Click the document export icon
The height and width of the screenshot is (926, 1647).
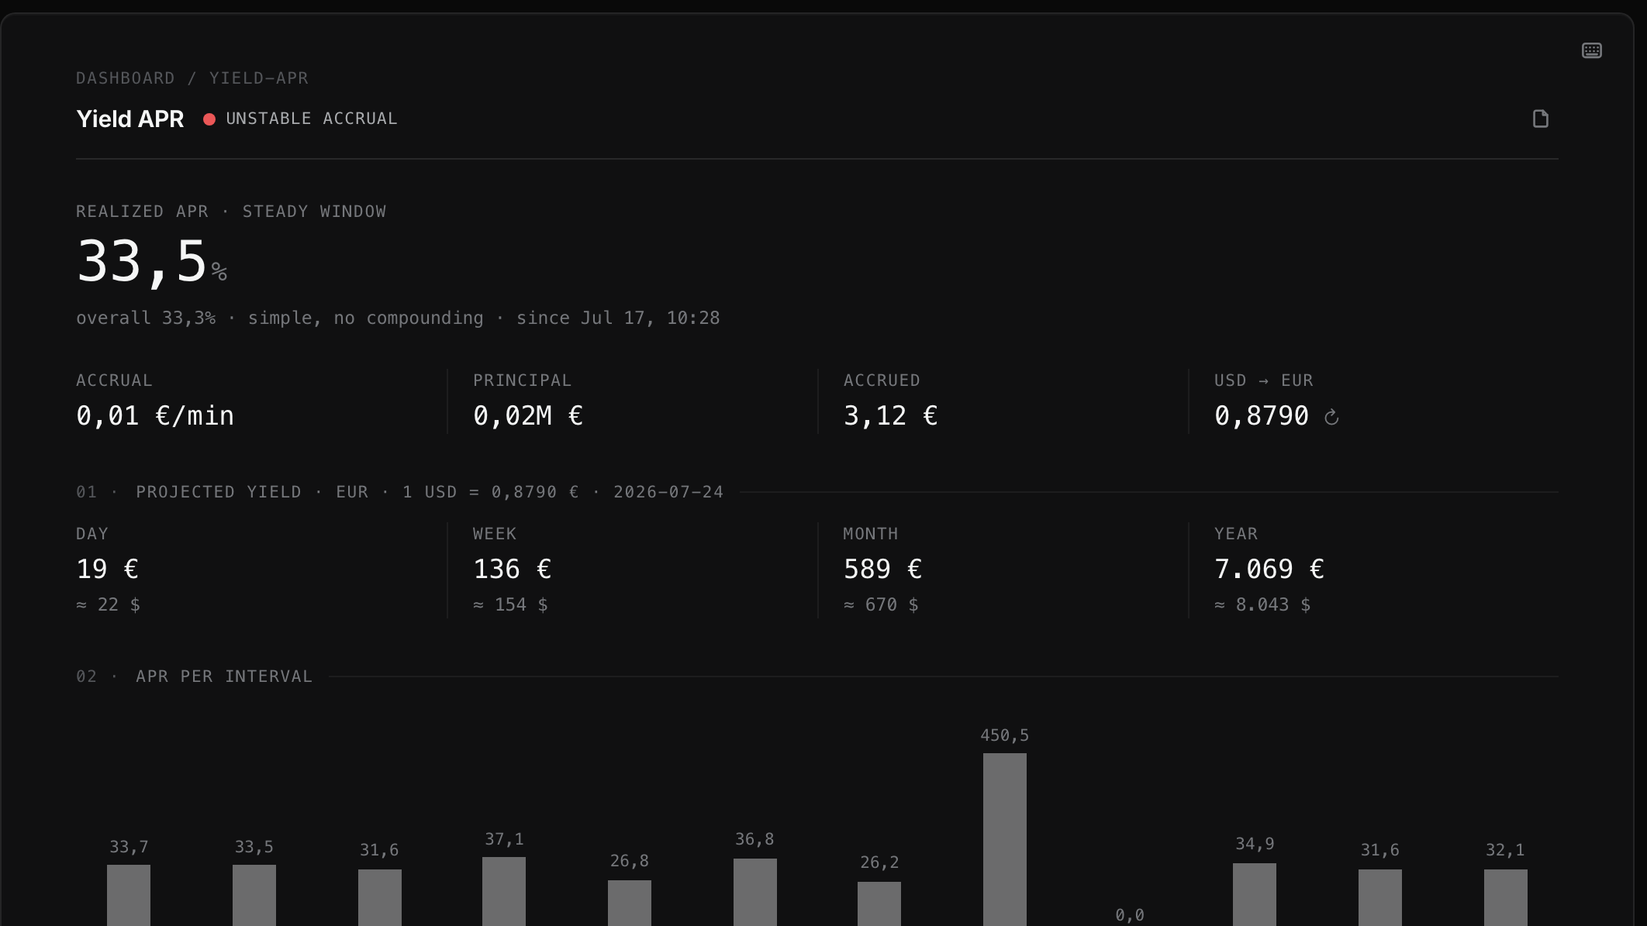click(x=1540, y=119)
